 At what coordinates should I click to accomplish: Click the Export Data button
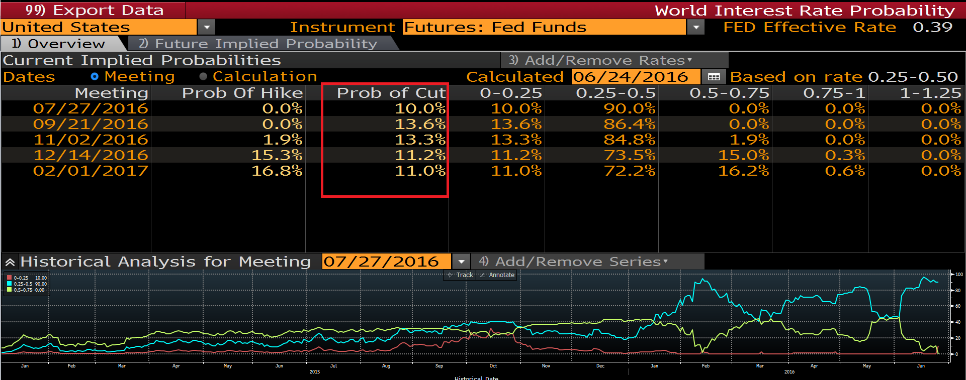coord(94,11)
